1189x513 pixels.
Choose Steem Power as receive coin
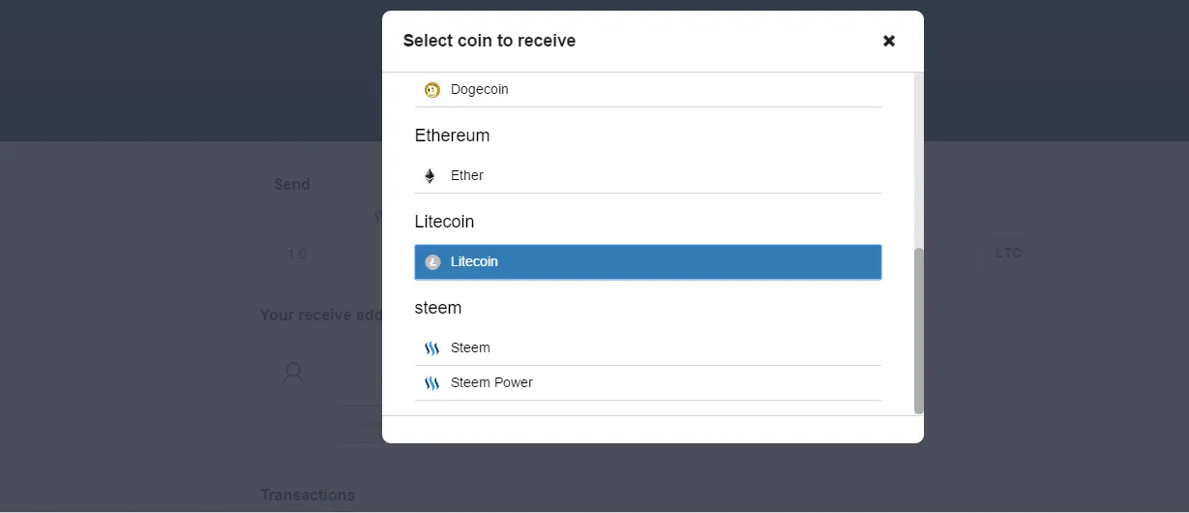tap(648, 383)
